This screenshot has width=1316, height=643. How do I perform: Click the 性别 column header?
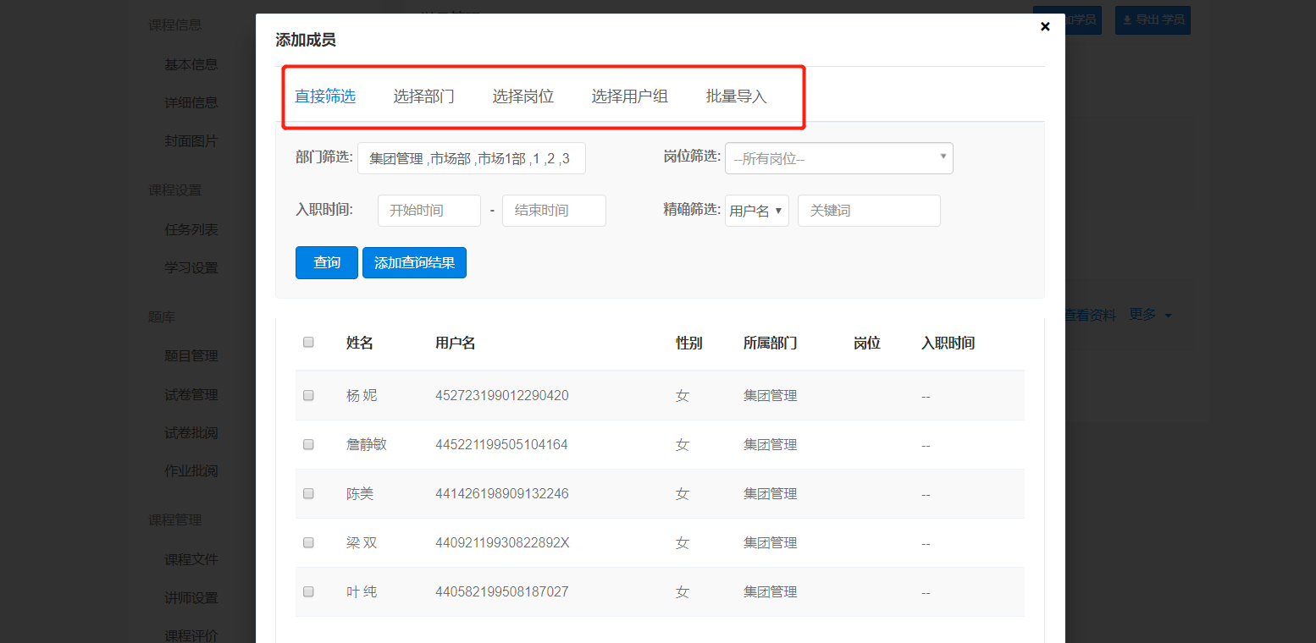tap(689, 343)
